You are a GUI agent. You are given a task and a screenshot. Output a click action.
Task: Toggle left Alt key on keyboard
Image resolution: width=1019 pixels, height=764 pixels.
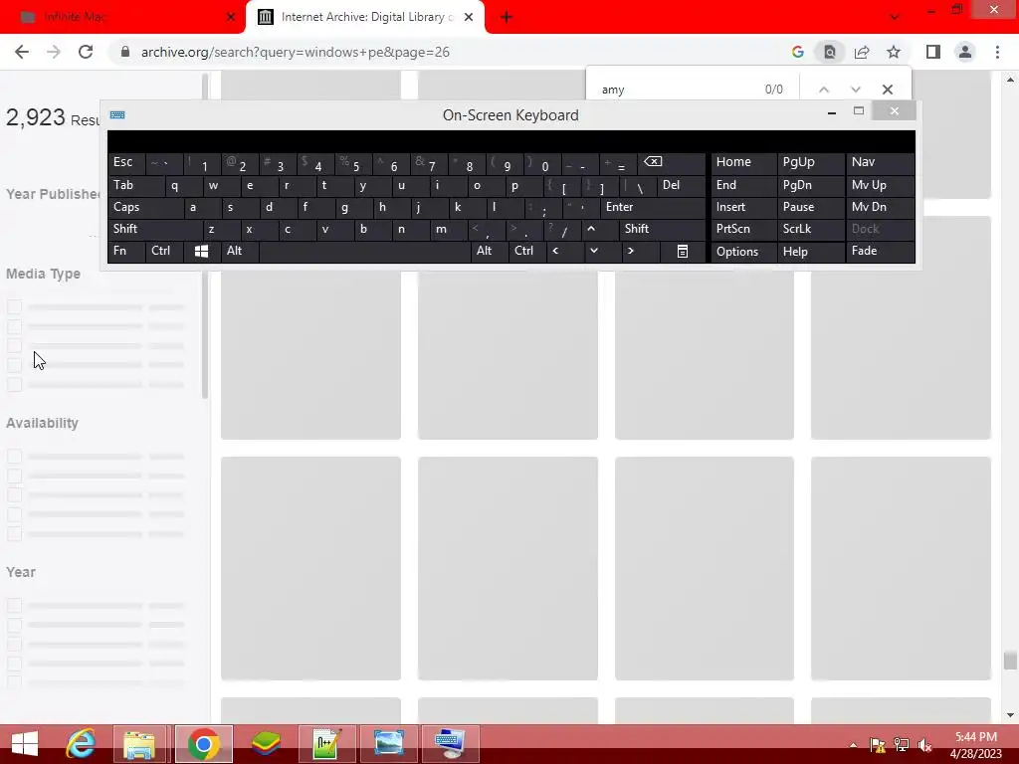239,252
